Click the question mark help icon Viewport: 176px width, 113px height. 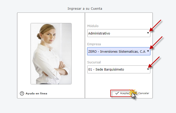22,93
